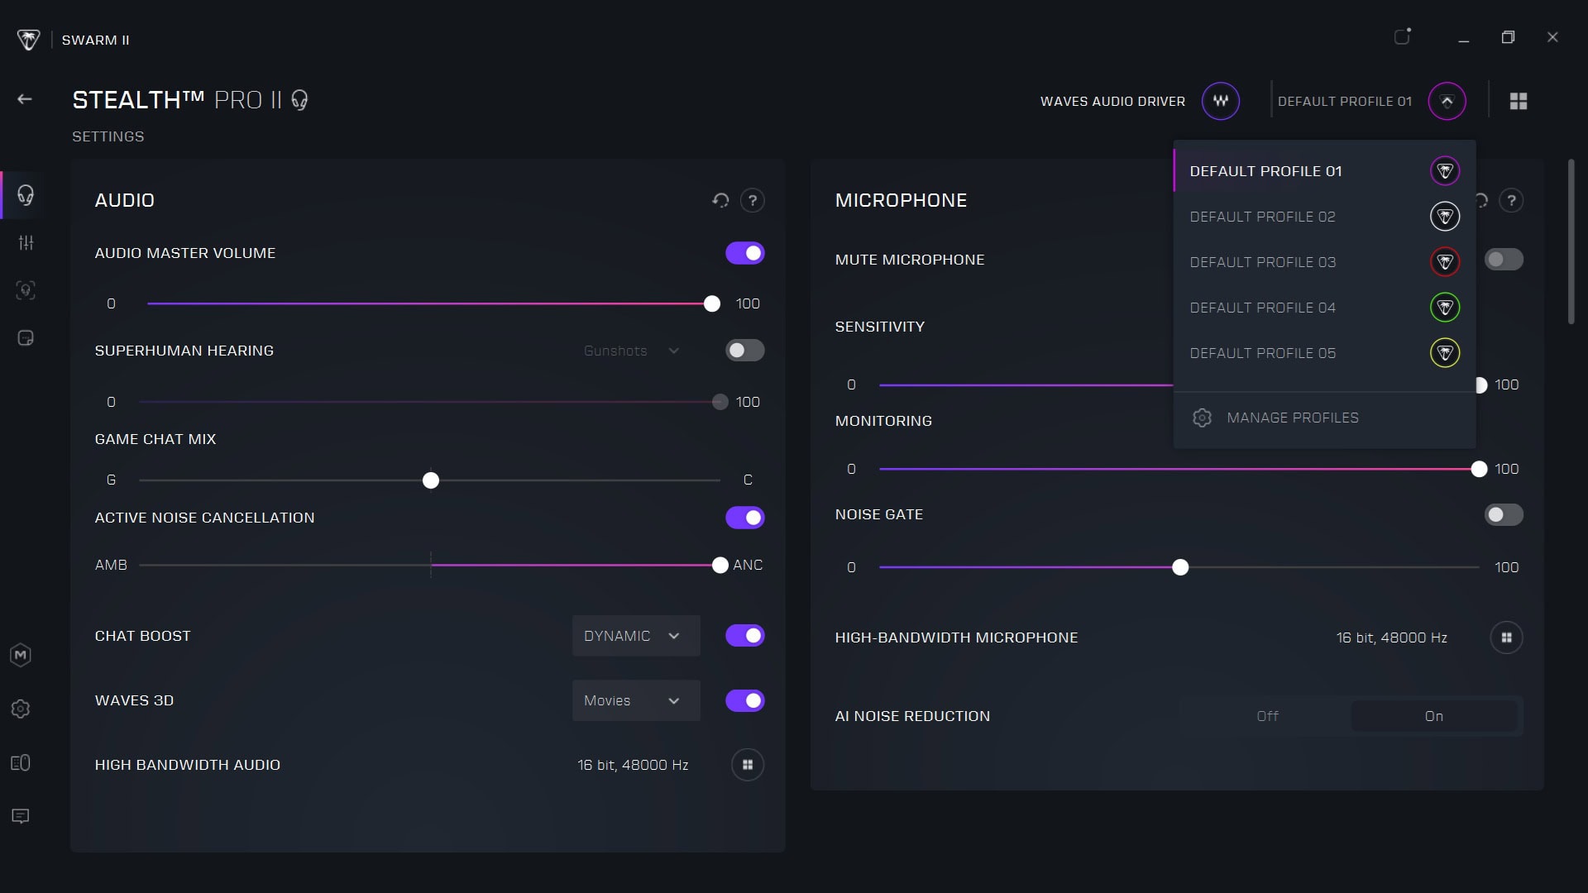Click the Turtle Beach logo icon
The height and width of the screenshot is (893, 1588).
28,40
